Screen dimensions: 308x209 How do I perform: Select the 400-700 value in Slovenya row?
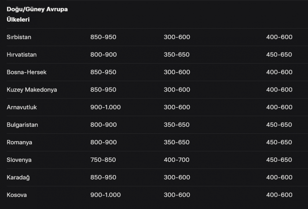click(177, 160)
